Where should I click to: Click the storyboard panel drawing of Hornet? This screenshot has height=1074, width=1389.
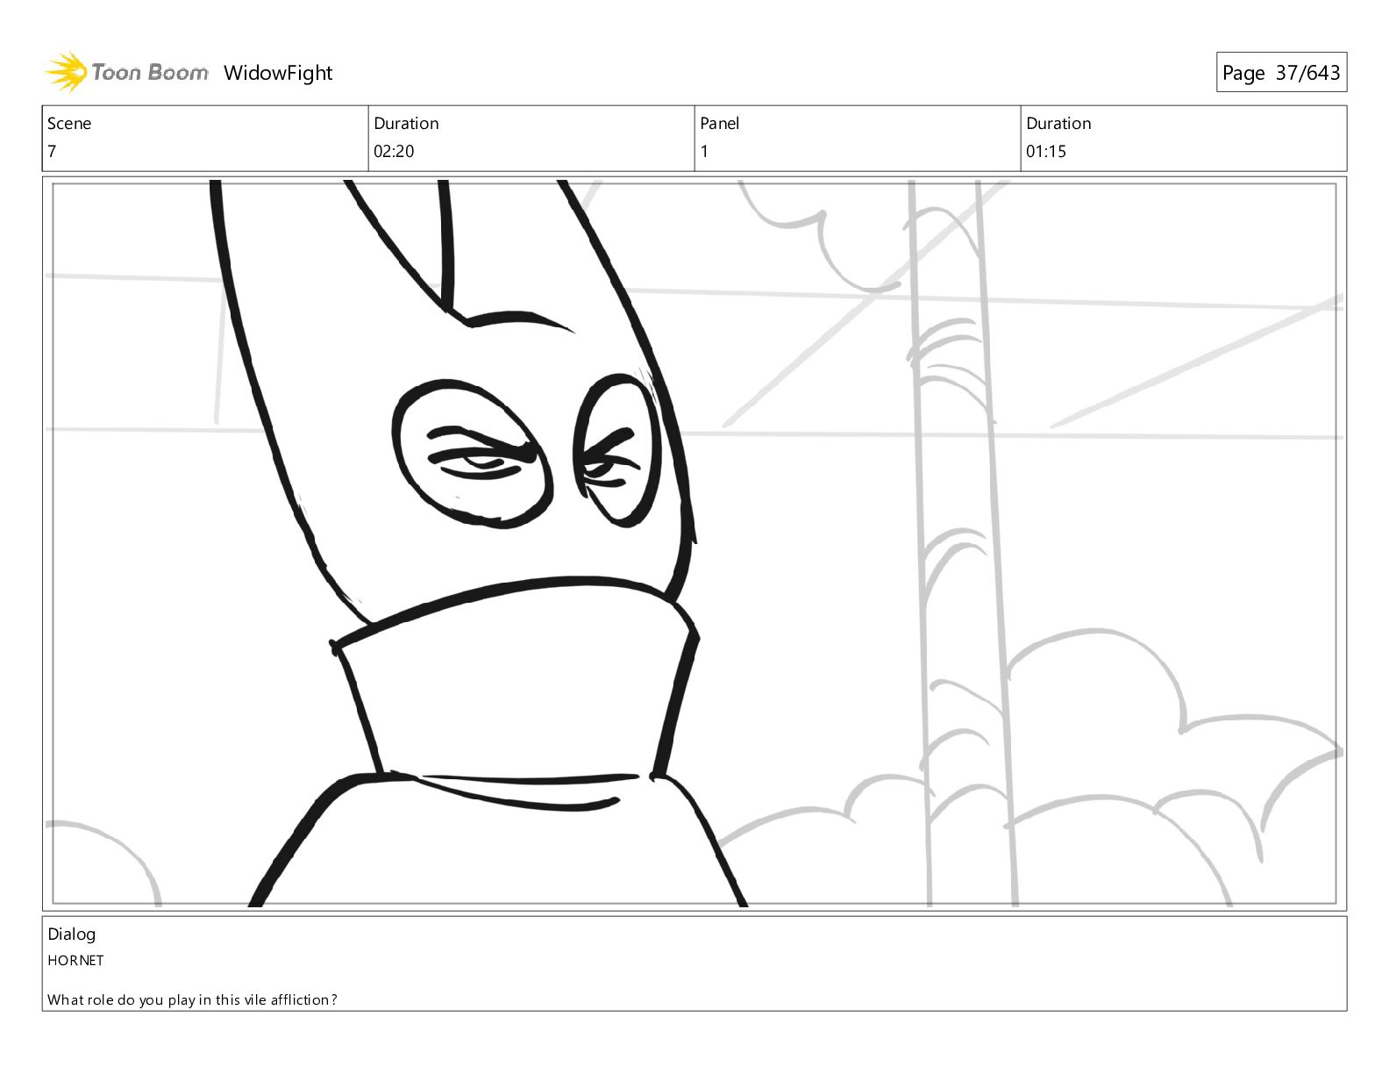coord(694,543)
